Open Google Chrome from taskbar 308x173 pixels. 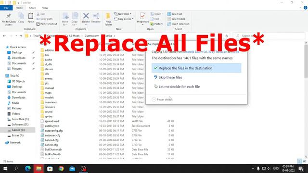[61, 169]
